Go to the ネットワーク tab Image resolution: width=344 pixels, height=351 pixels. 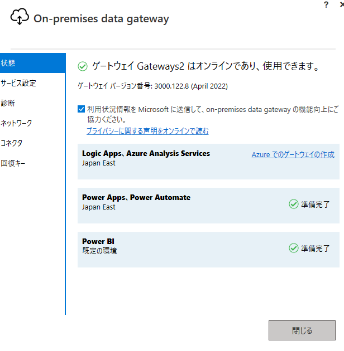pos(33,123)
